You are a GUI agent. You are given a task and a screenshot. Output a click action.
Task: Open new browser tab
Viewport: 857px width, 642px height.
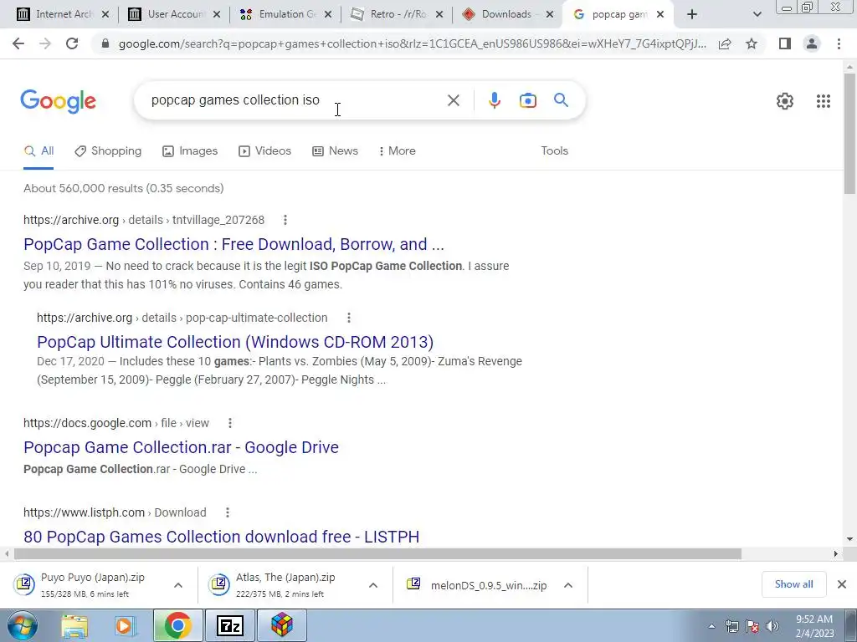click(692, 15)
